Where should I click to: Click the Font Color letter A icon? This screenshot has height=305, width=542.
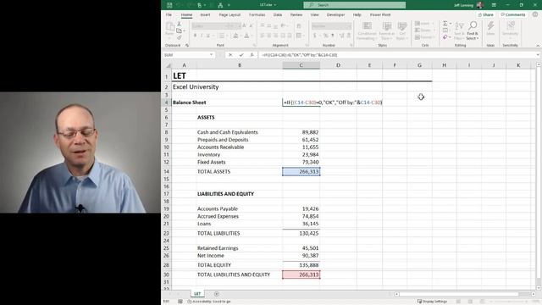click(x=246, y=36)
